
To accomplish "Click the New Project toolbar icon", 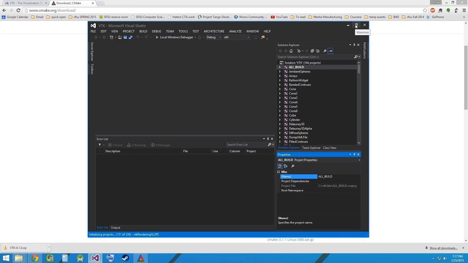I will 112,37.
